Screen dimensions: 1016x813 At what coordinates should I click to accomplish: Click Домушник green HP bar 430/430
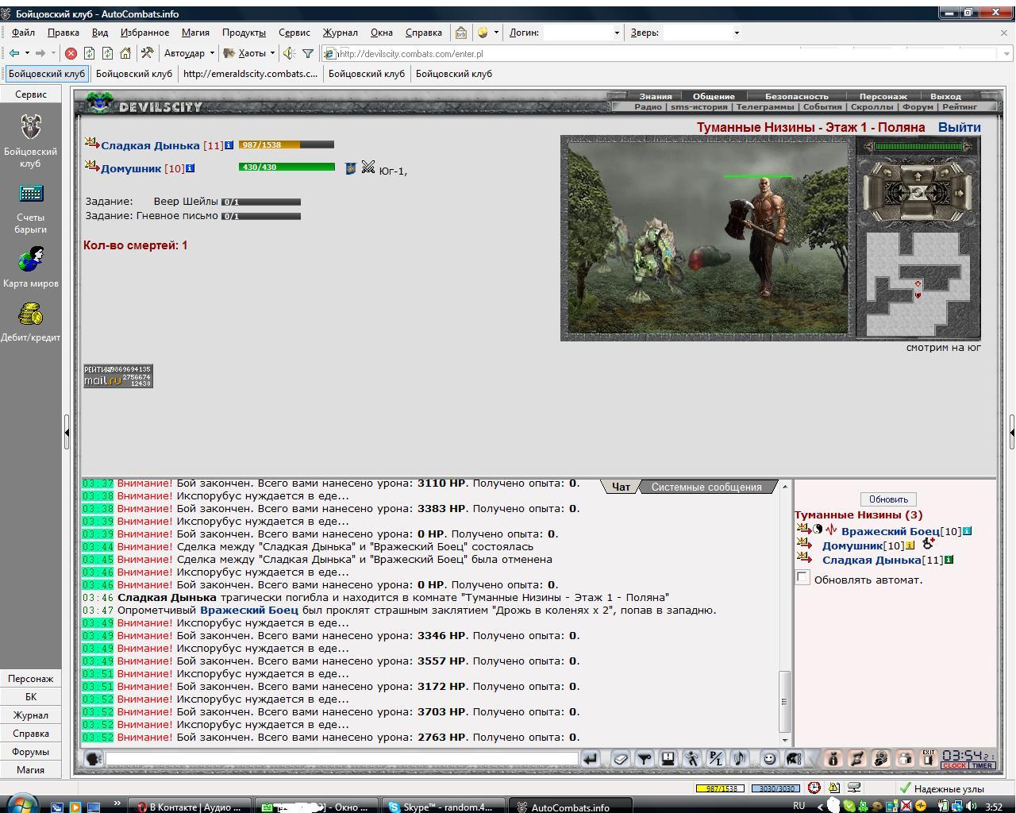click(287, 167)
